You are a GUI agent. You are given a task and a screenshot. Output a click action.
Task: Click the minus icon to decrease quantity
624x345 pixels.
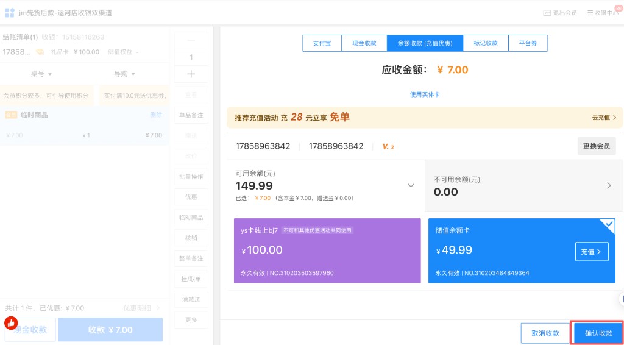pos(191,40)
